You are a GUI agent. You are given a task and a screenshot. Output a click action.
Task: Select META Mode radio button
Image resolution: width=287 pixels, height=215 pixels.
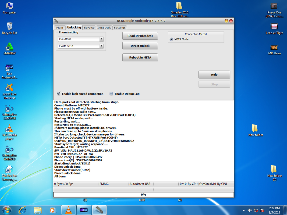click(x=171, y=39)
